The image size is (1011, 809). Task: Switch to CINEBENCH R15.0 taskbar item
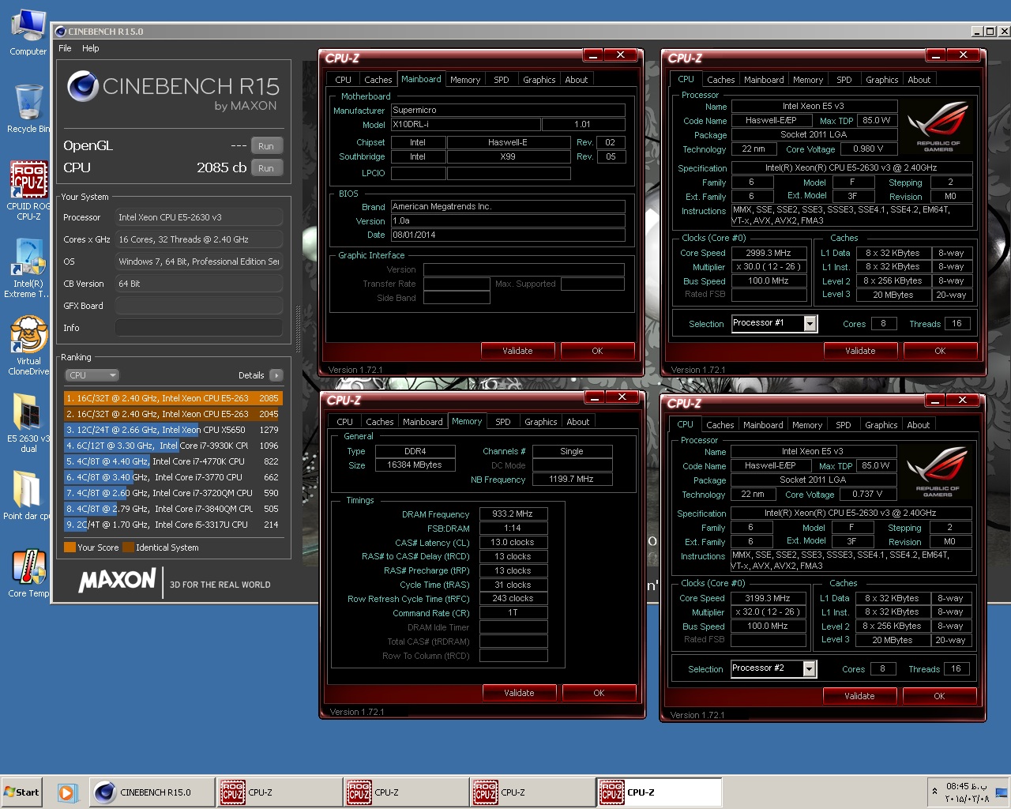pos(150,792)
